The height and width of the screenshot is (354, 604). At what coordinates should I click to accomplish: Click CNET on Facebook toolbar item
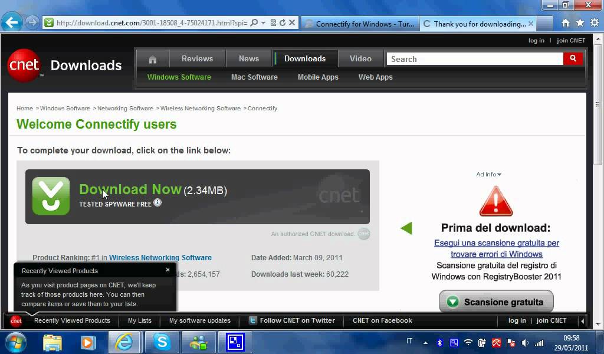click(382, 320)
